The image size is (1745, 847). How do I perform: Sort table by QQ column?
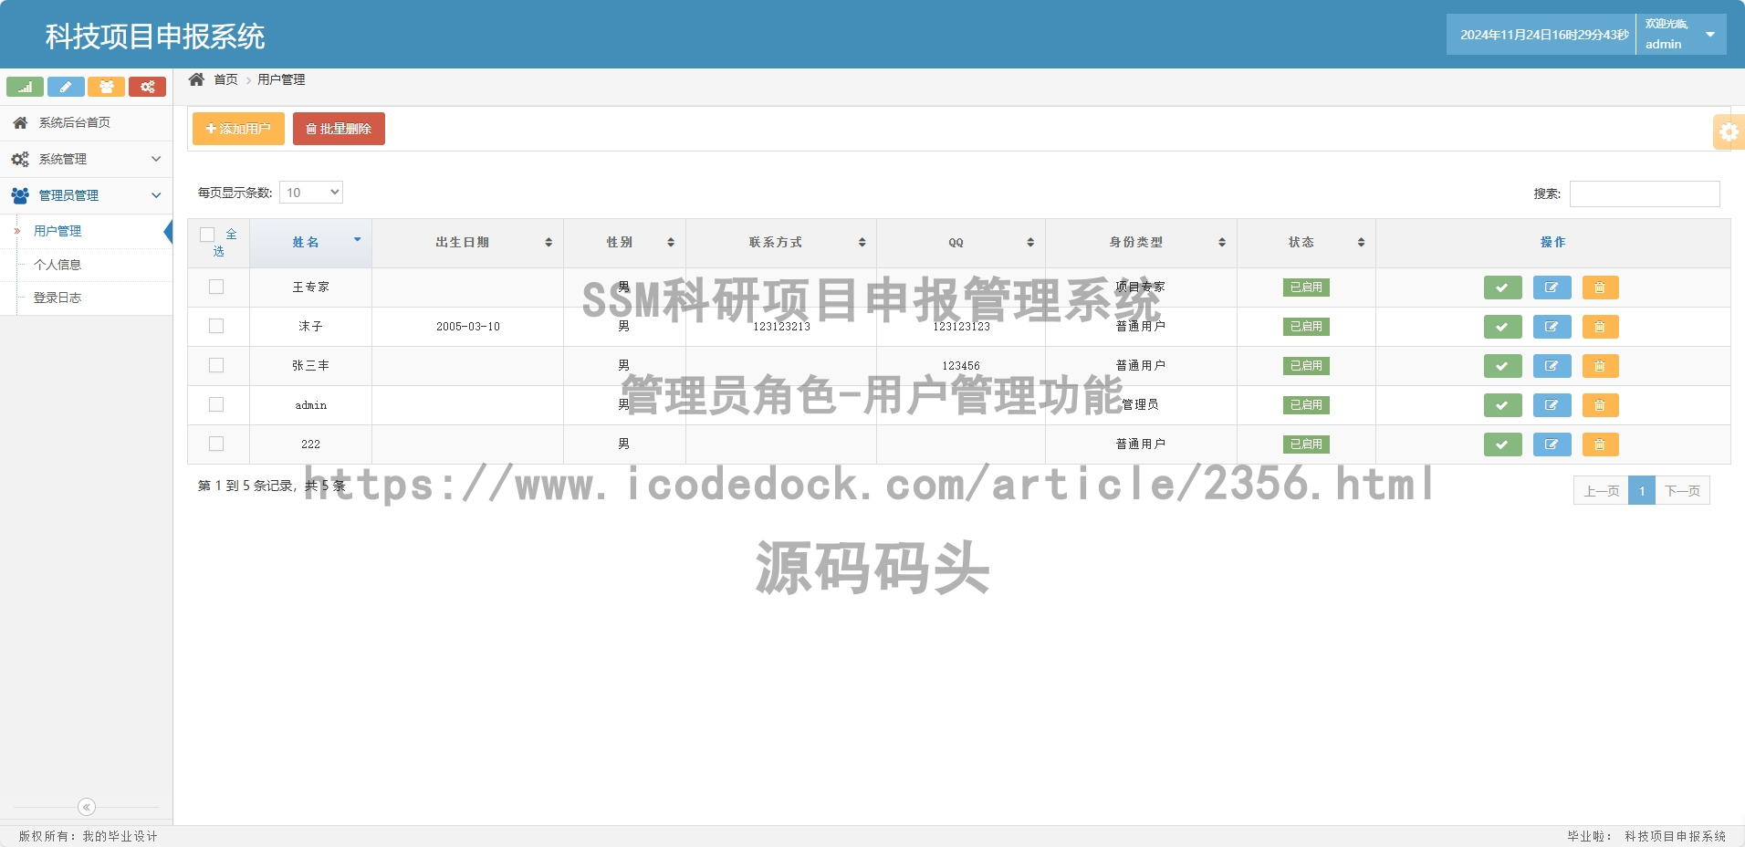961,243
